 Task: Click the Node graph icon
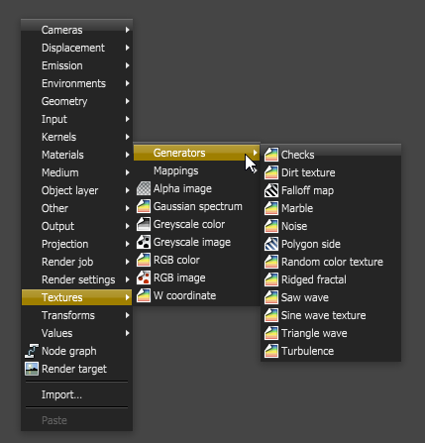32,351
